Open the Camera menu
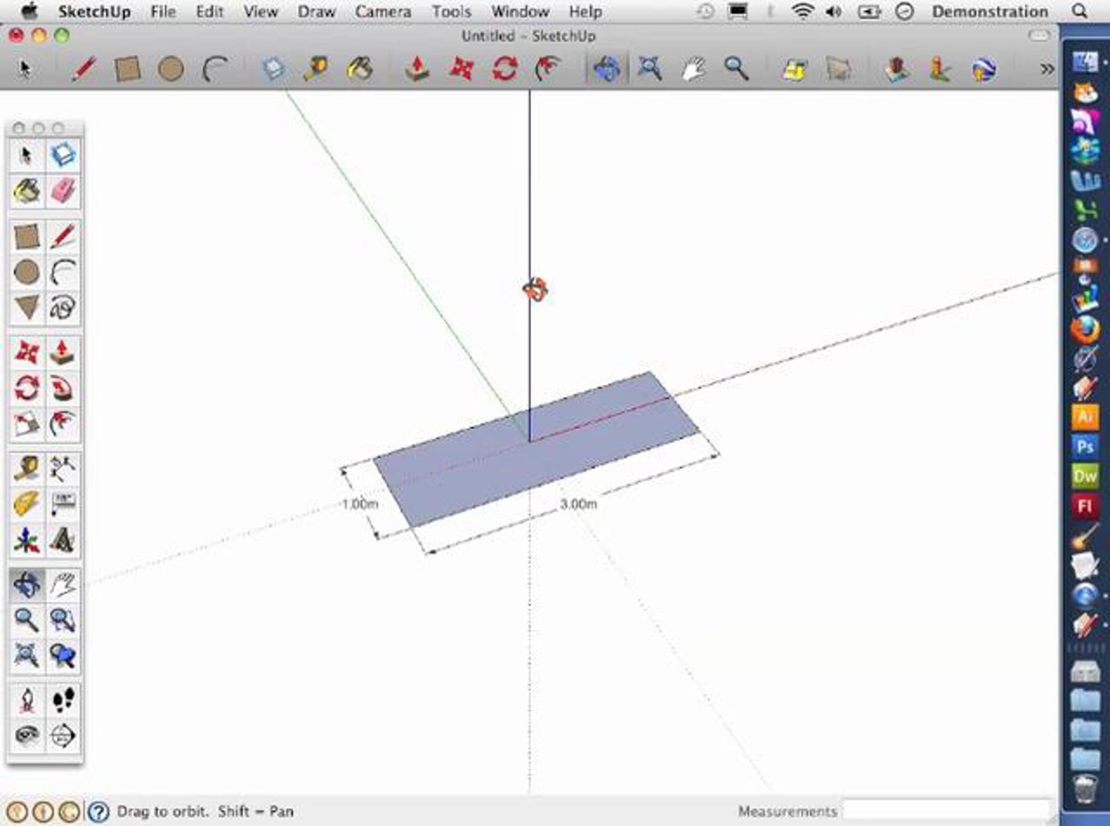This screenshot has width=1110, height=826. pyautogui.click(x=383, y=12)
